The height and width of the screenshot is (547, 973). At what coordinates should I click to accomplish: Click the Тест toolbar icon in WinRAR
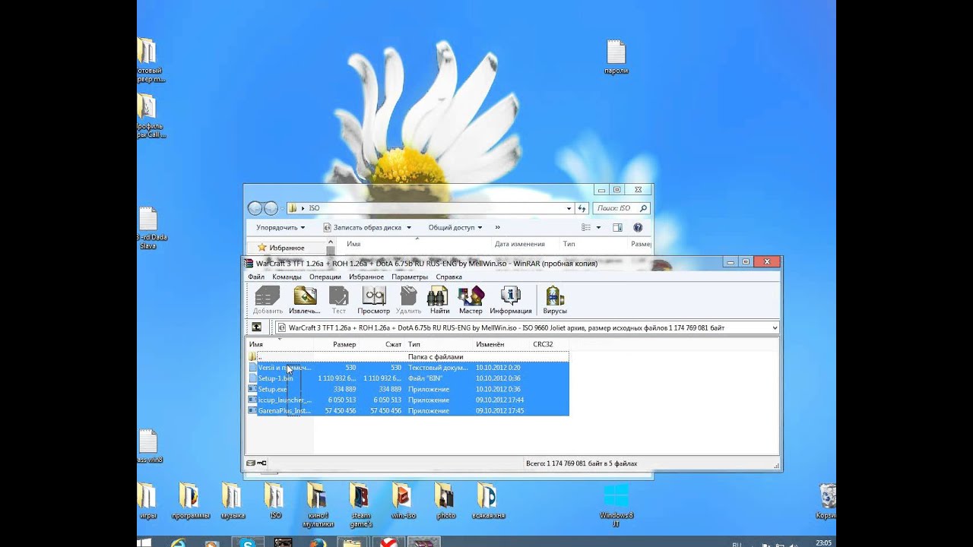(339, 300)
